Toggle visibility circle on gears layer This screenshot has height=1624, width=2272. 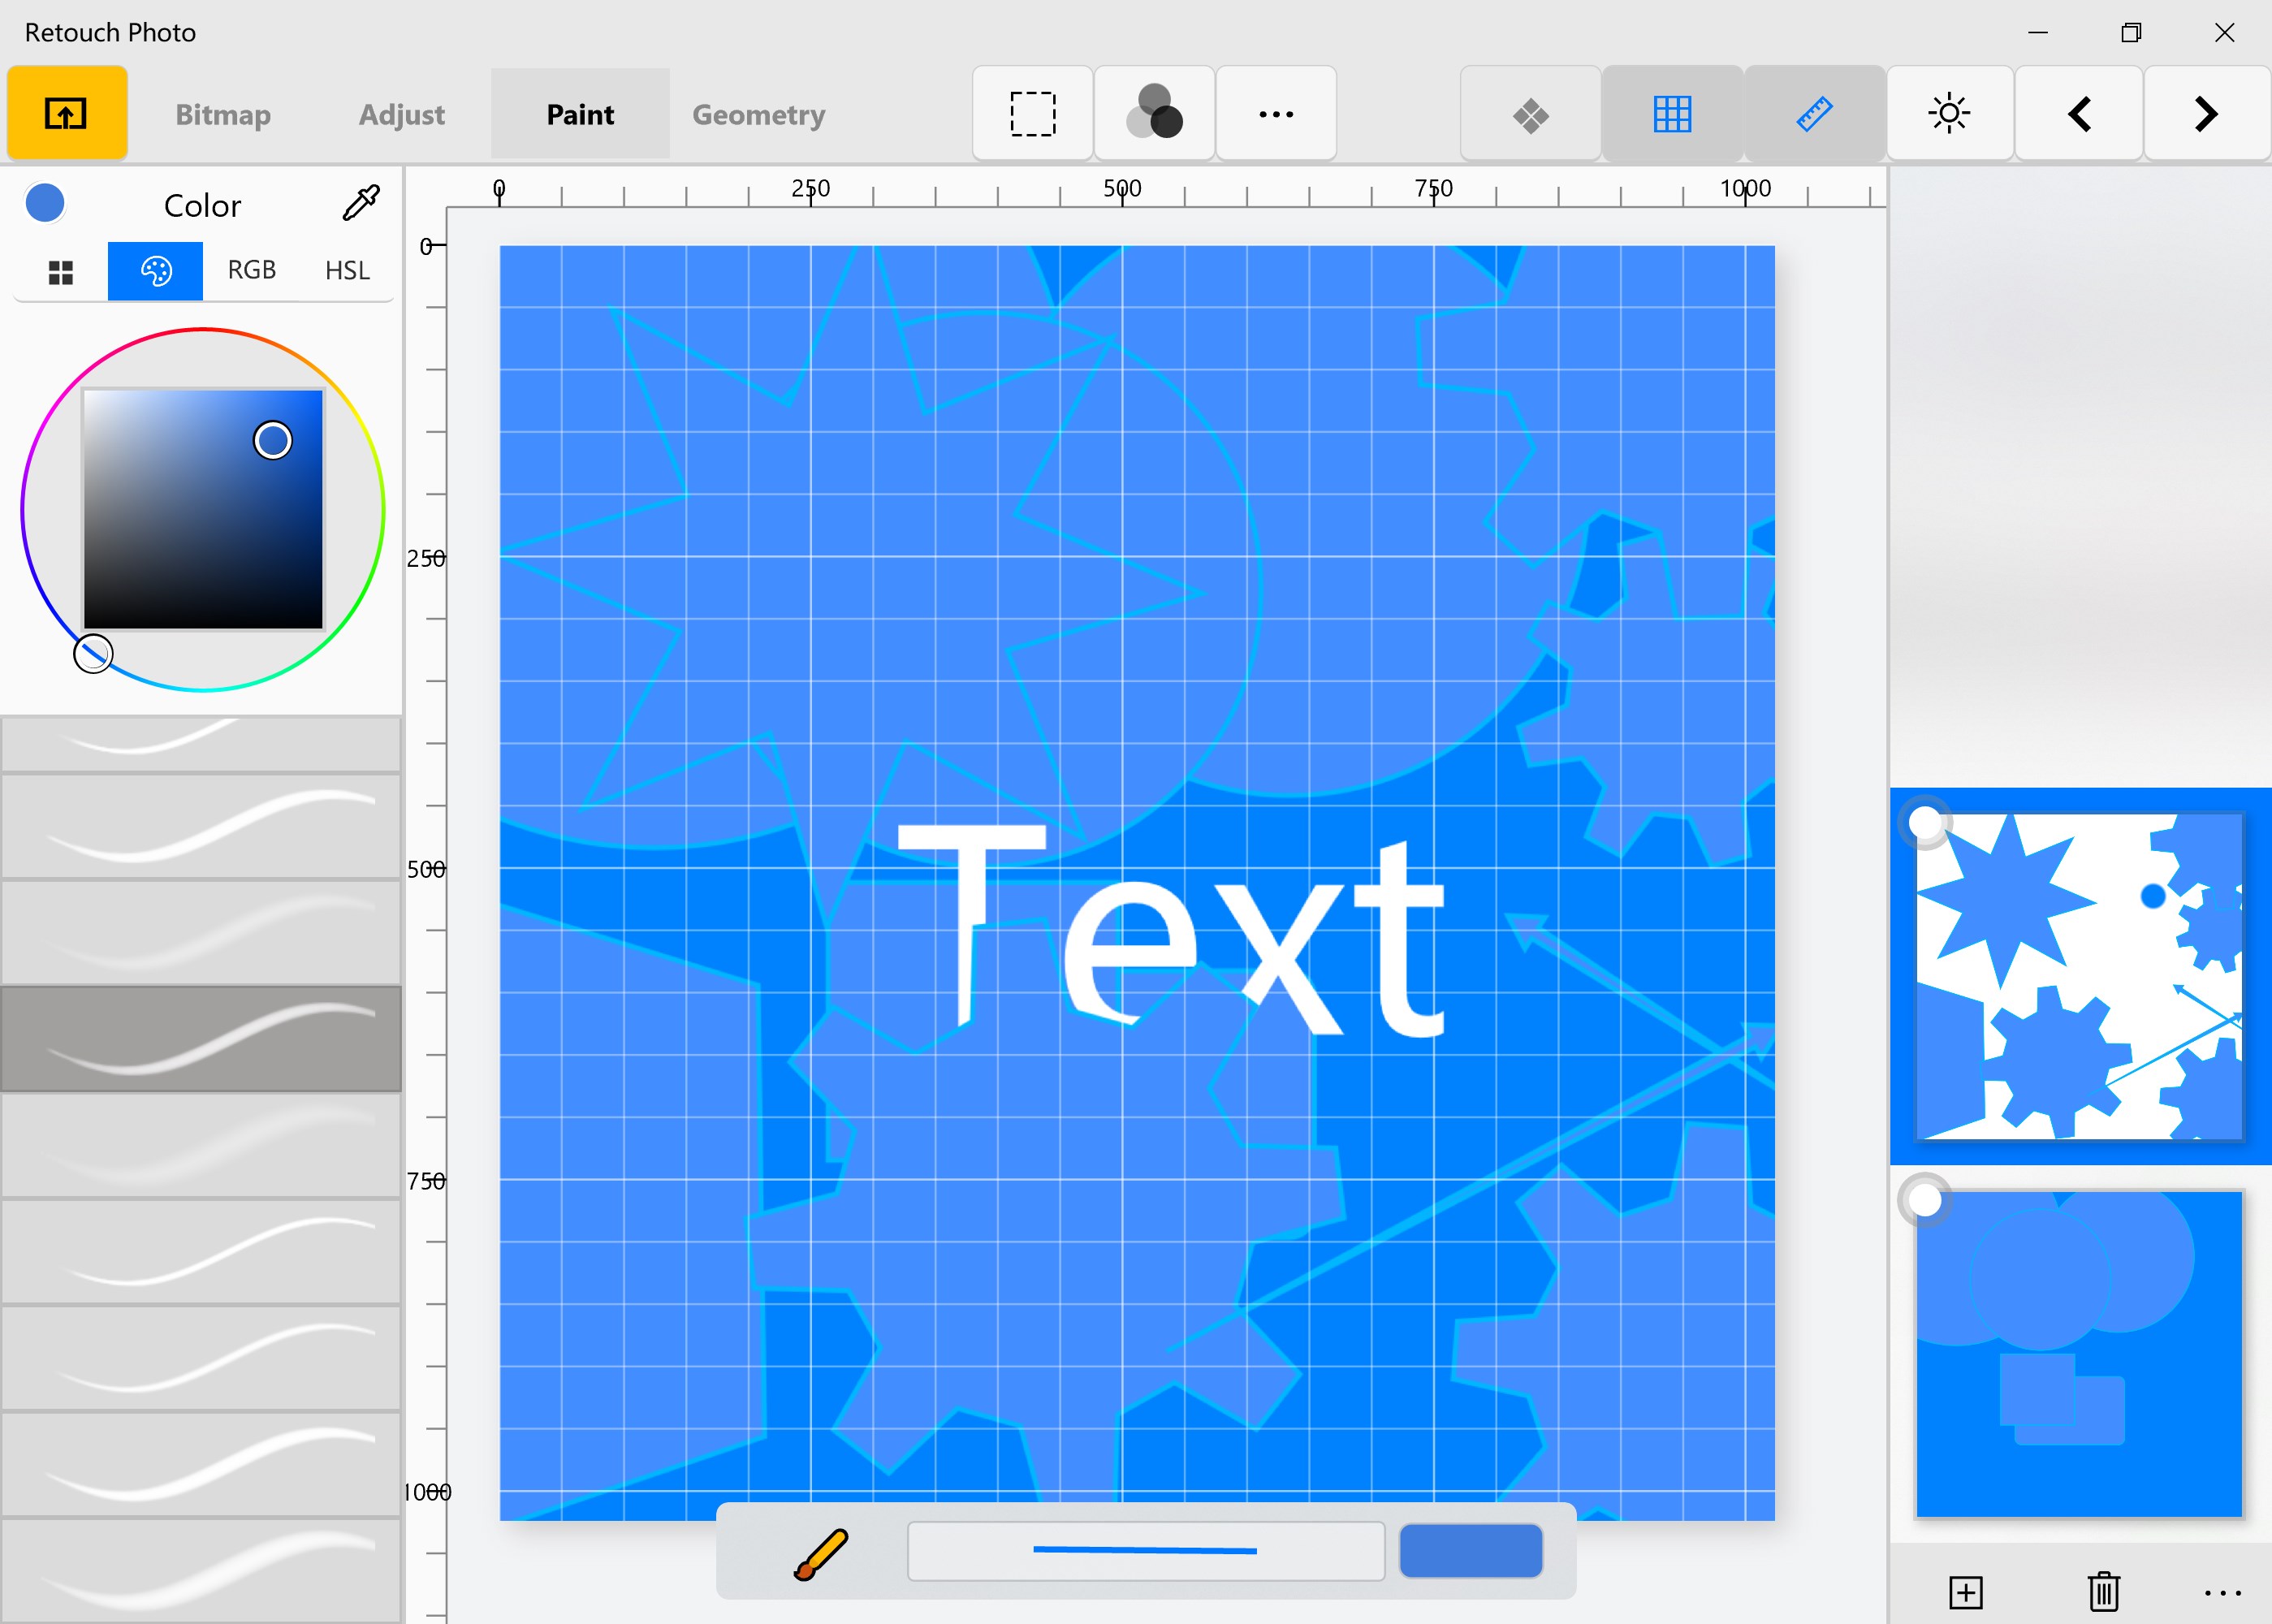[x=1924, y=823]
